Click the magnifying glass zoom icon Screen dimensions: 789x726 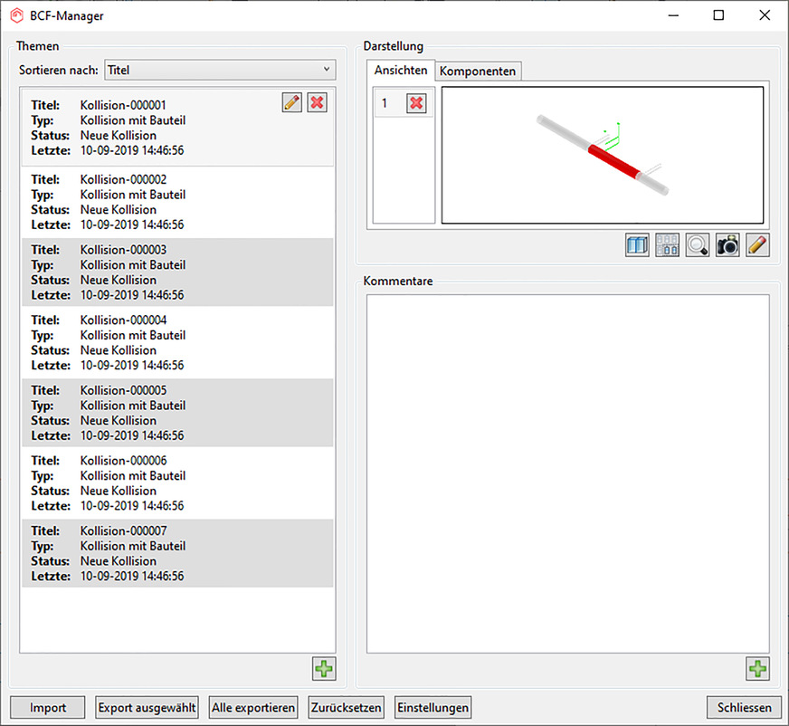pos(697,245)
